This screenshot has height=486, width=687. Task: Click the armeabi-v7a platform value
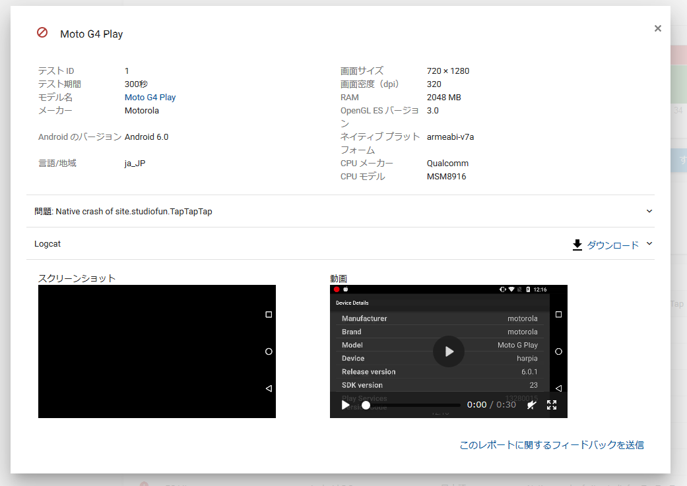coord(450,137)
